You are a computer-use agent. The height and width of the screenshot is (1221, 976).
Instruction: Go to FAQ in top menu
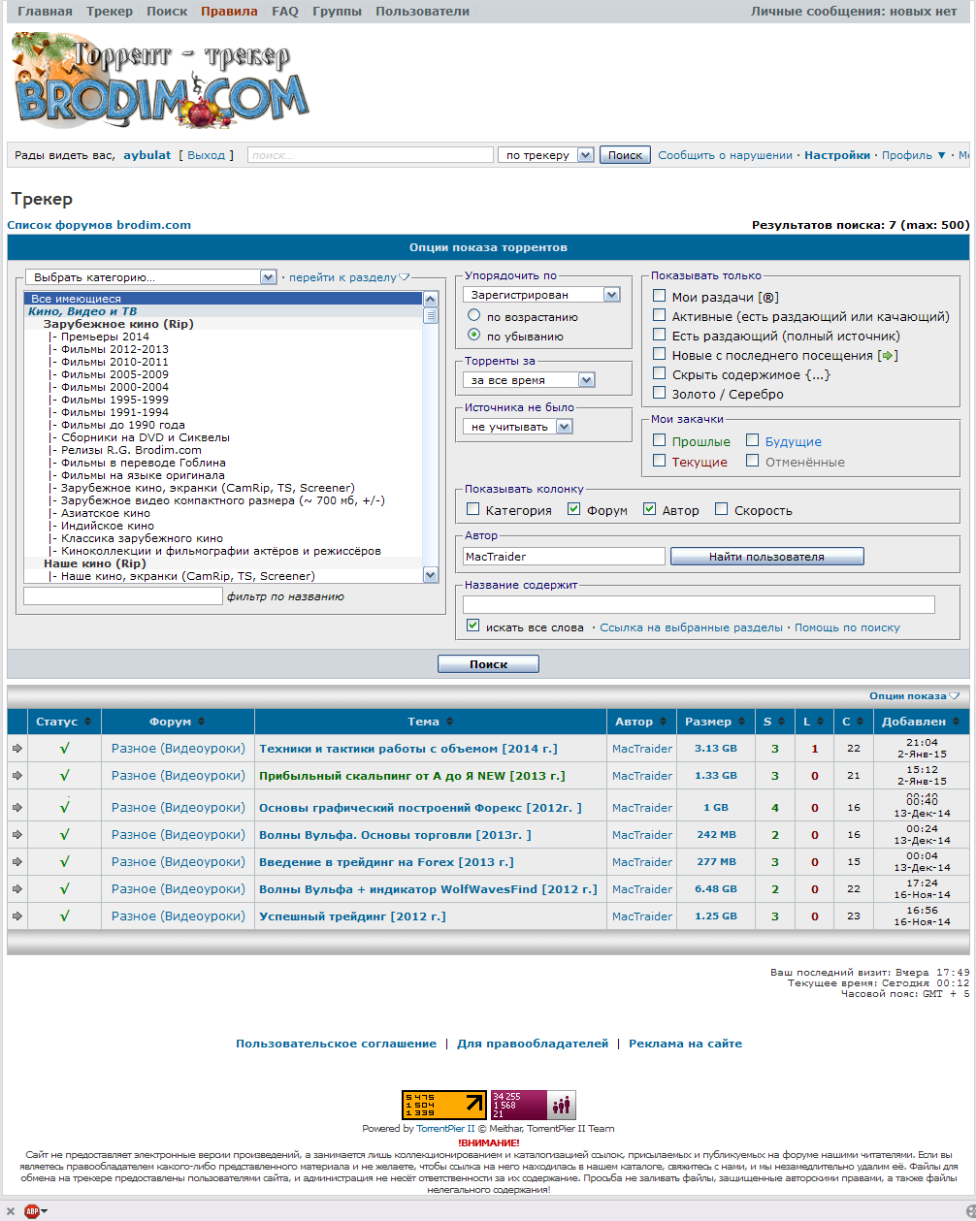(285, 12)
